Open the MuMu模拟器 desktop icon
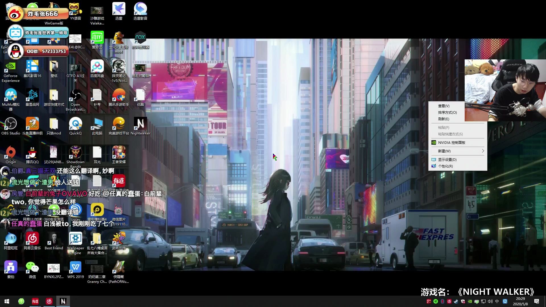 [11, 100]
